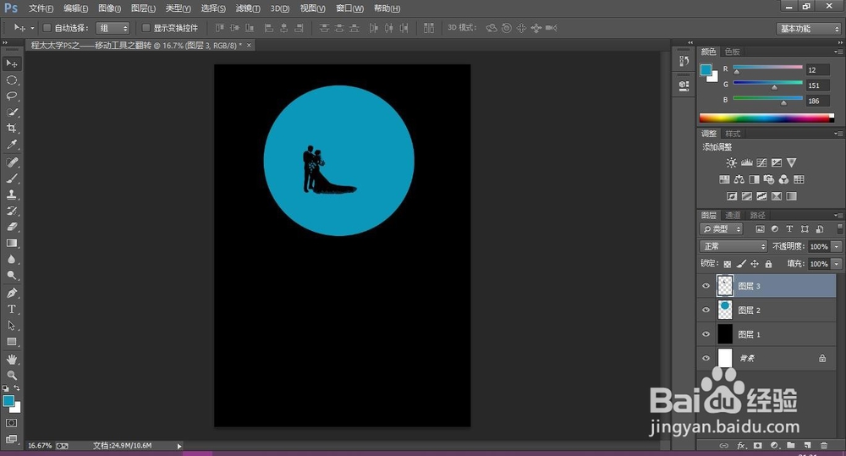846x456 pixels.
Task: Open the 滤镜(T) menu
Action: [x=248, y=8]
